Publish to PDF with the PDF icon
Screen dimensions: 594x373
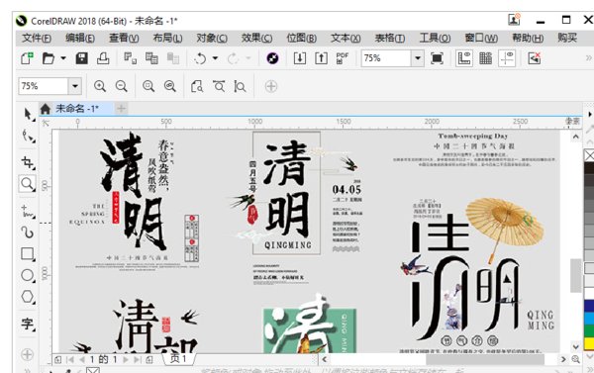(x=343, y=58)
